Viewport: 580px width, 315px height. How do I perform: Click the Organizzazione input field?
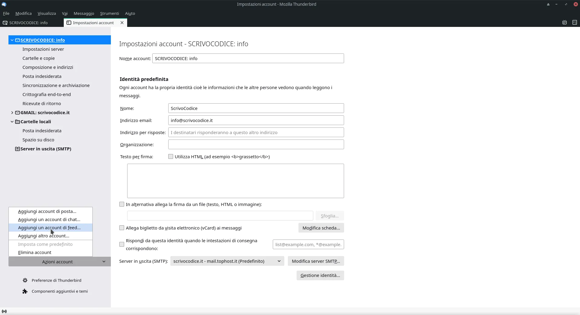click(256, 144)
